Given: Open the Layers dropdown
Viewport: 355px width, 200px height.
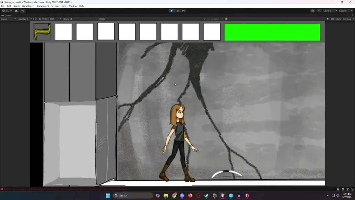Looking at the screenshot, I should pyautogui.click(x=330, y=11).
